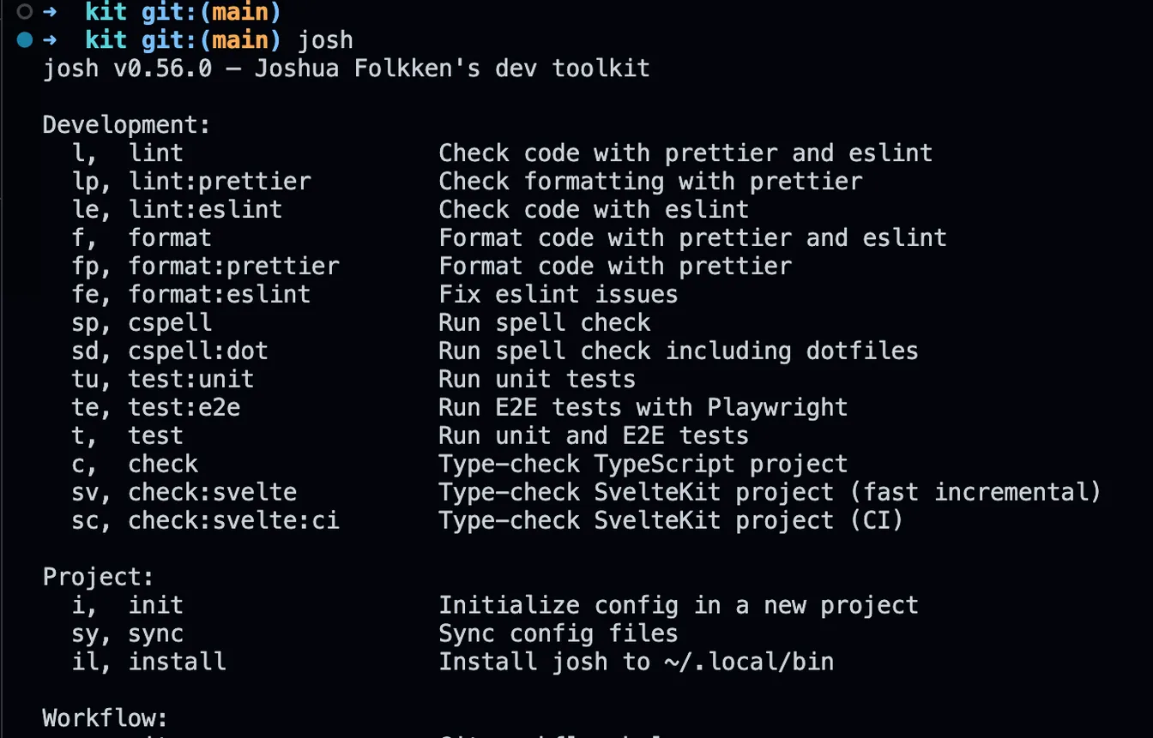Click the "(fast incremental)" text

(x=976, y=493)
